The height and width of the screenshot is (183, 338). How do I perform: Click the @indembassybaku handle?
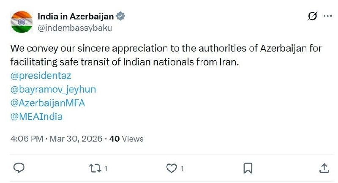(x=75, y=28)
